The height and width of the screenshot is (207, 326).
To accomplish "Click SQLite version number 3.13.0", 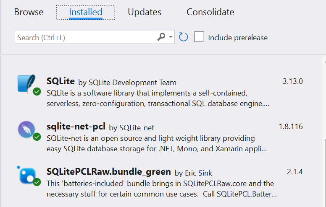I will point(293,81).
